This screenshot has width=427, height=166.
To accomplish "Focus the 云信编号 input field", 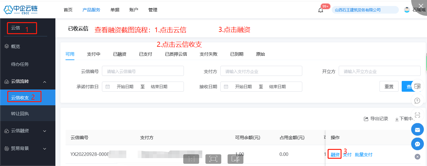I will pyautogui.click(x=143, y=71).
